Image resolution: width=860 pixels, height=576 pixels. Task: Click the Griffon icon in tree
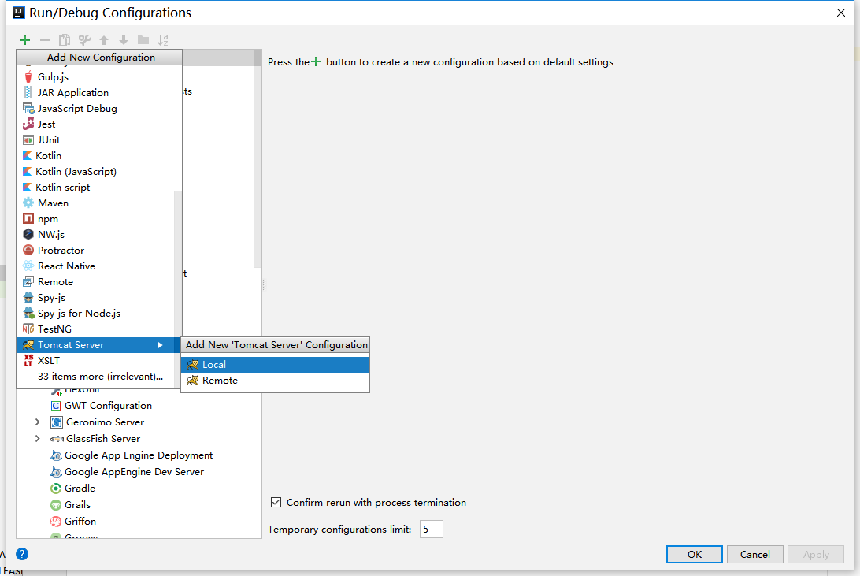(x=55, y=521)
